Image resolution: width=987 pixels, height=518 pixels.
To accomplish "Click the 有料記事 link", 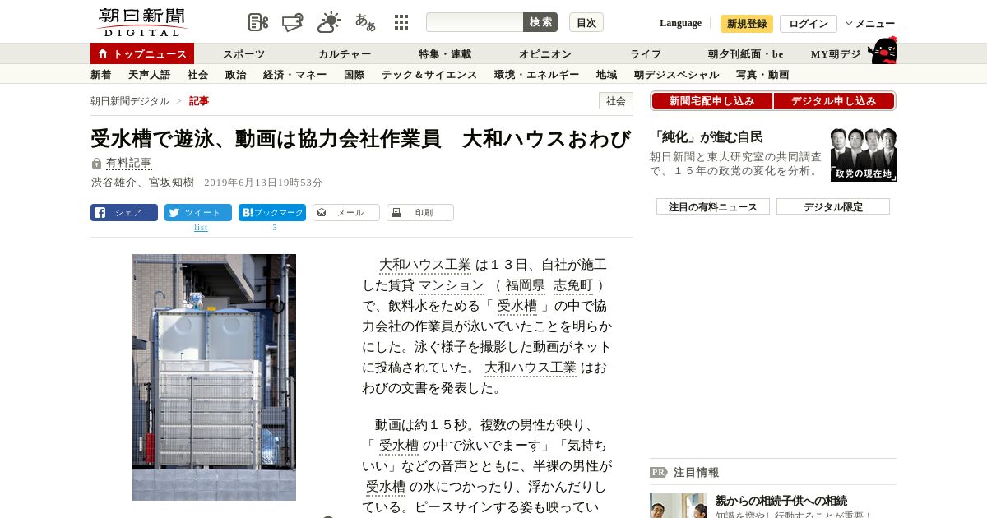I will 129,164.
